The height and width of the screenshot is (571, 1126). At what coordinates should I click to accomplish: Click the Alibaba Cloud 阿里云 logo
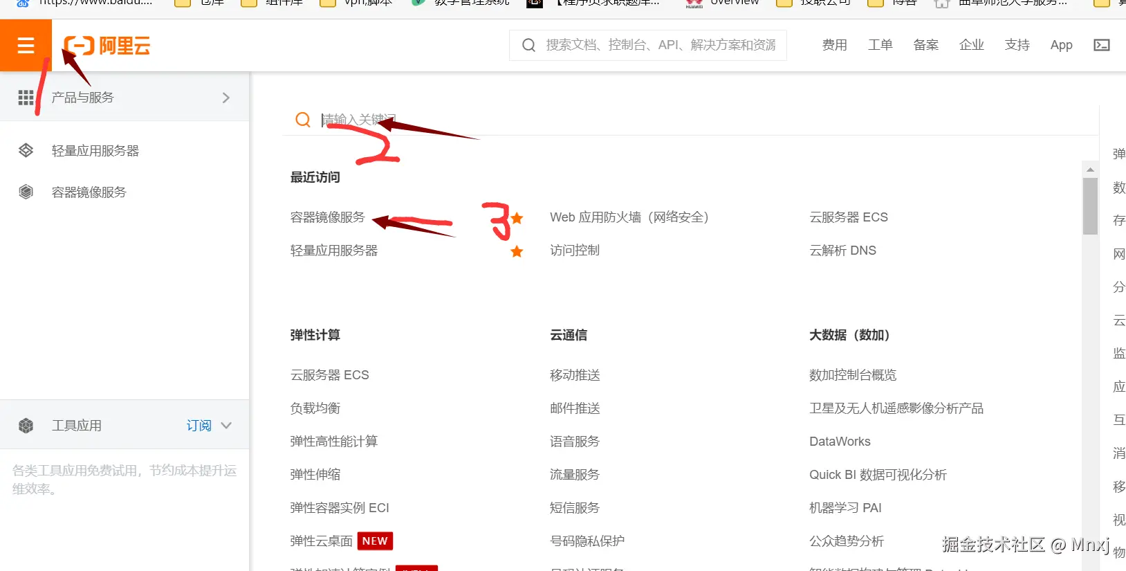pyautogui.click(x=107, y=46)
